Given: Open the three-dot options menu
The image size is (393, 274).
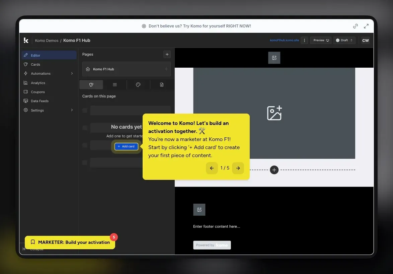Looking at the screenshot, I should 304,41.
